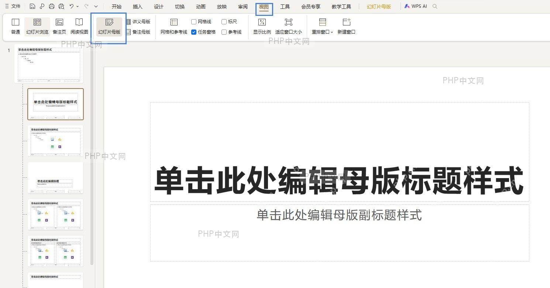Switch to the 动画 animation tab
Image resolution: width=550 pixels, height=288 pixels.
click(x=201, y=7)
